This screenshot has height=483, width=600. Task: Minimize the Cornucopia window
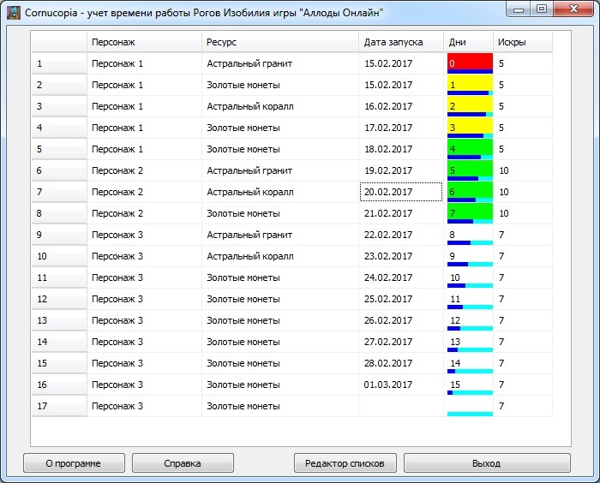(x=519, y=9)
